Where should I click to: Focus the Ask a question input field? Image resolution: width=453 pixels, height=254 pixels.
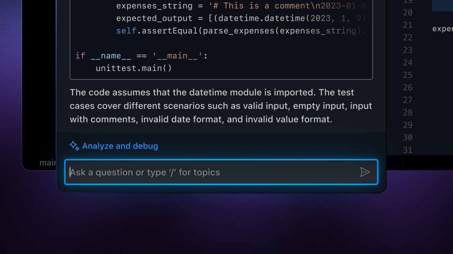tap(211, 172)
